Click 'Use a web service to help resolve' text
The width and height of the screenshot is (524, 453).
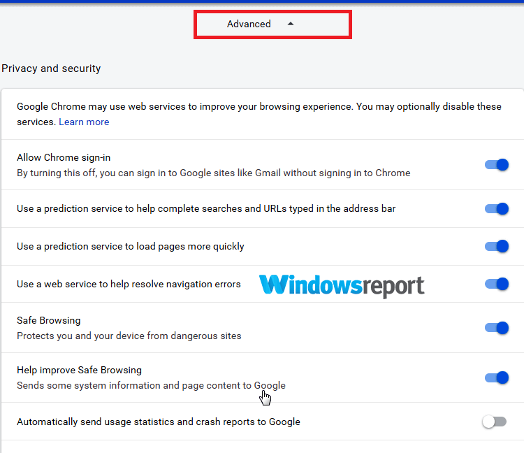(x=129, y=284)
